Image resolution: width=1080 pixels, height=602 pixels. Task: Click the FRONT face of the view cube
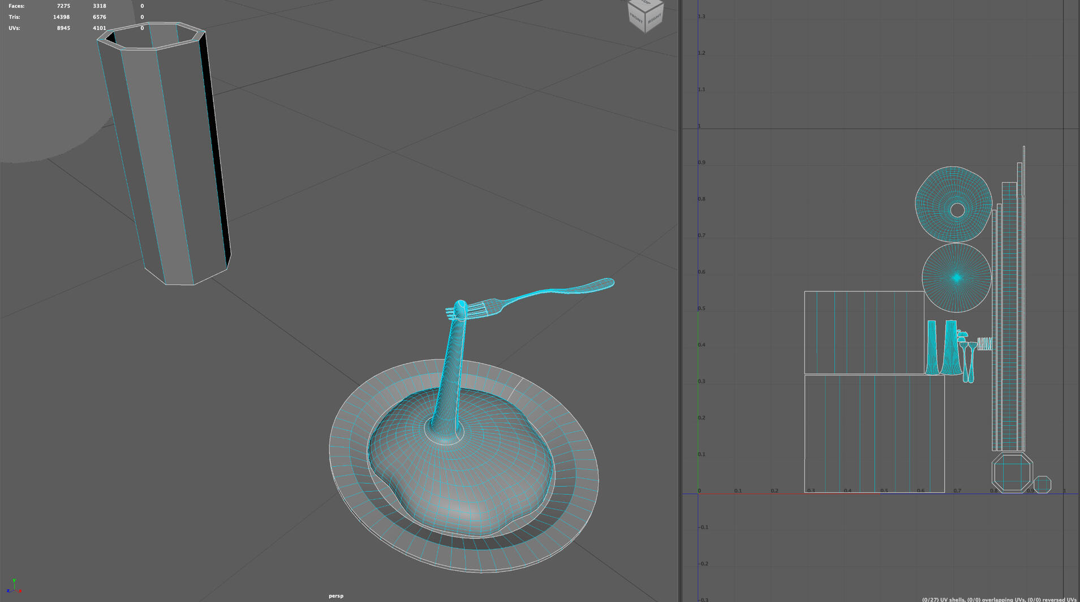tap(636, 18)
